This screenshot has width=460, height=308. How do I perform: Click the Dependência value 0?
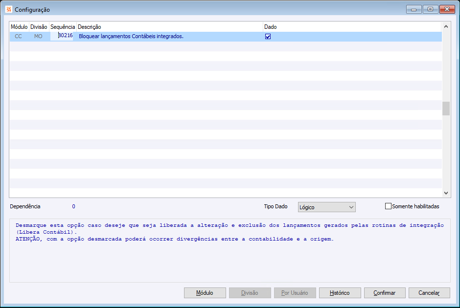point(73,206)
